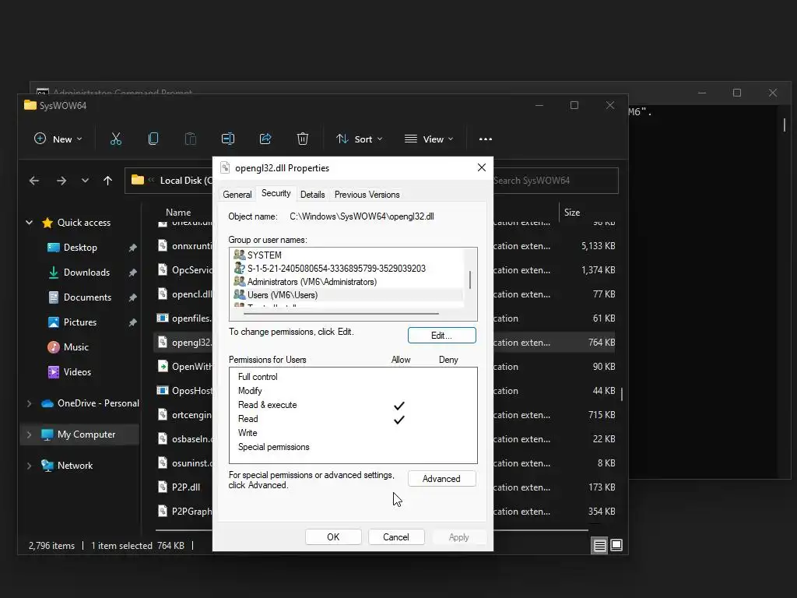Open the New dropdown menu

[58, 139]
